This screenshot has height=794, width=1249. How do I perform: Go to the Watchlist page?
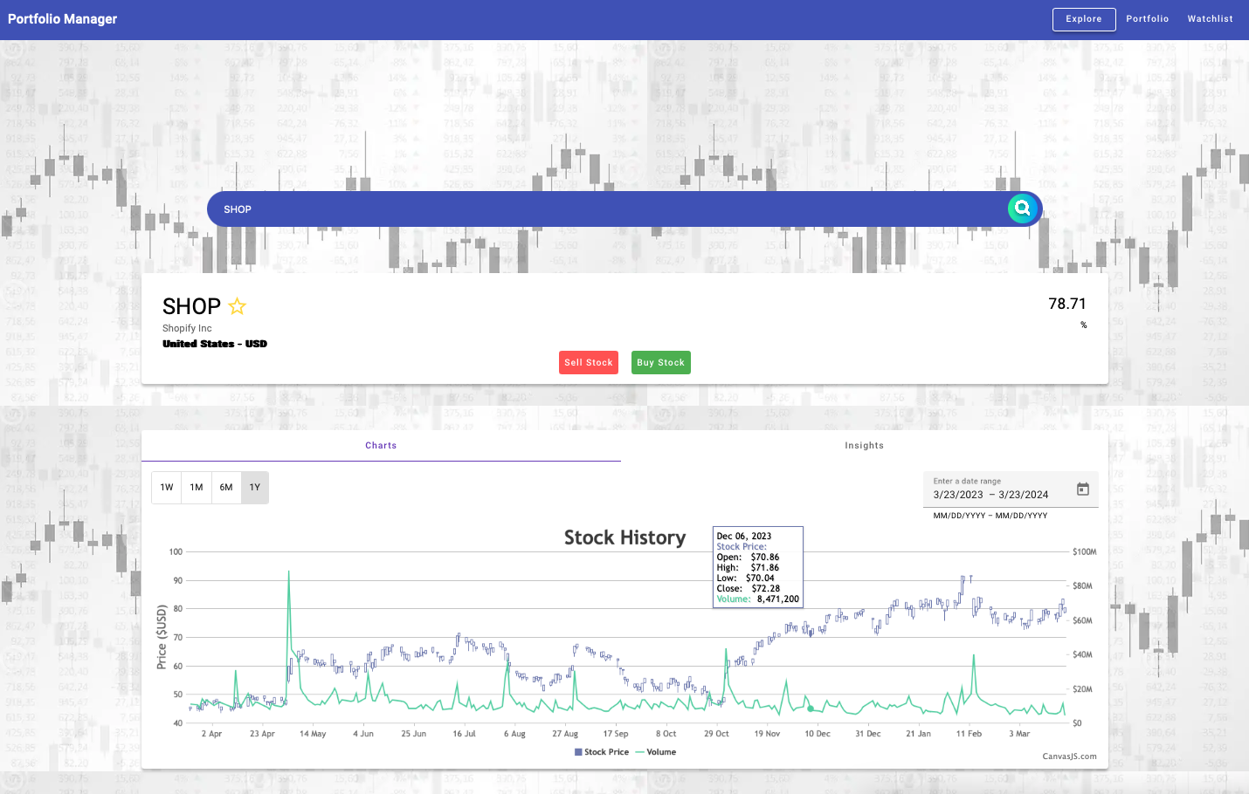[1211, 19]
